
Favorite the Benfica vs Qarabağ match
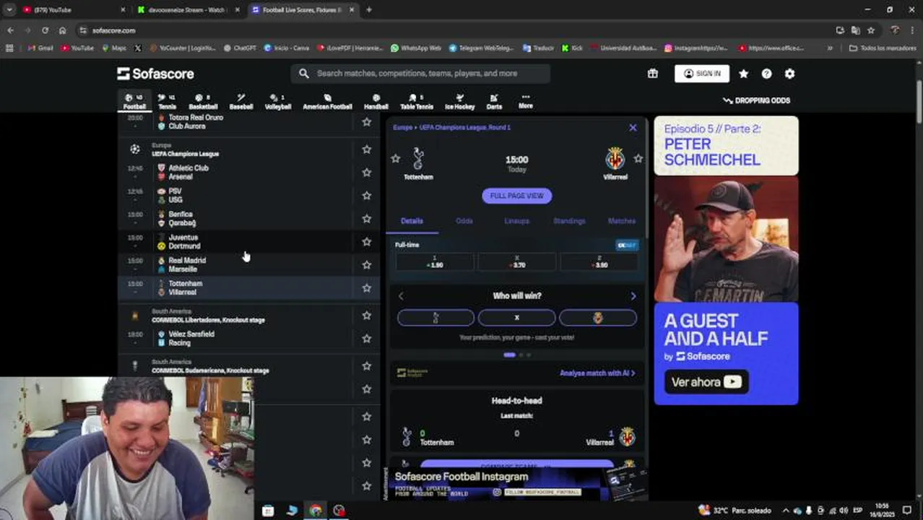[x=366, y=218]
